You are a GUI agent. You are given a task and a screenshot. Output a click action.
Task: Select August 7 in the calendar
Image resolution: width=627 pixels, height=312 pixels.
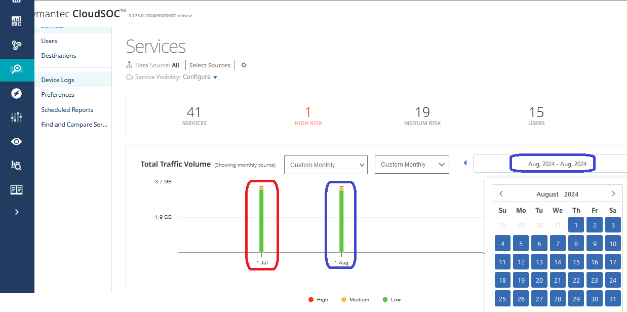[x=558, y=244]
